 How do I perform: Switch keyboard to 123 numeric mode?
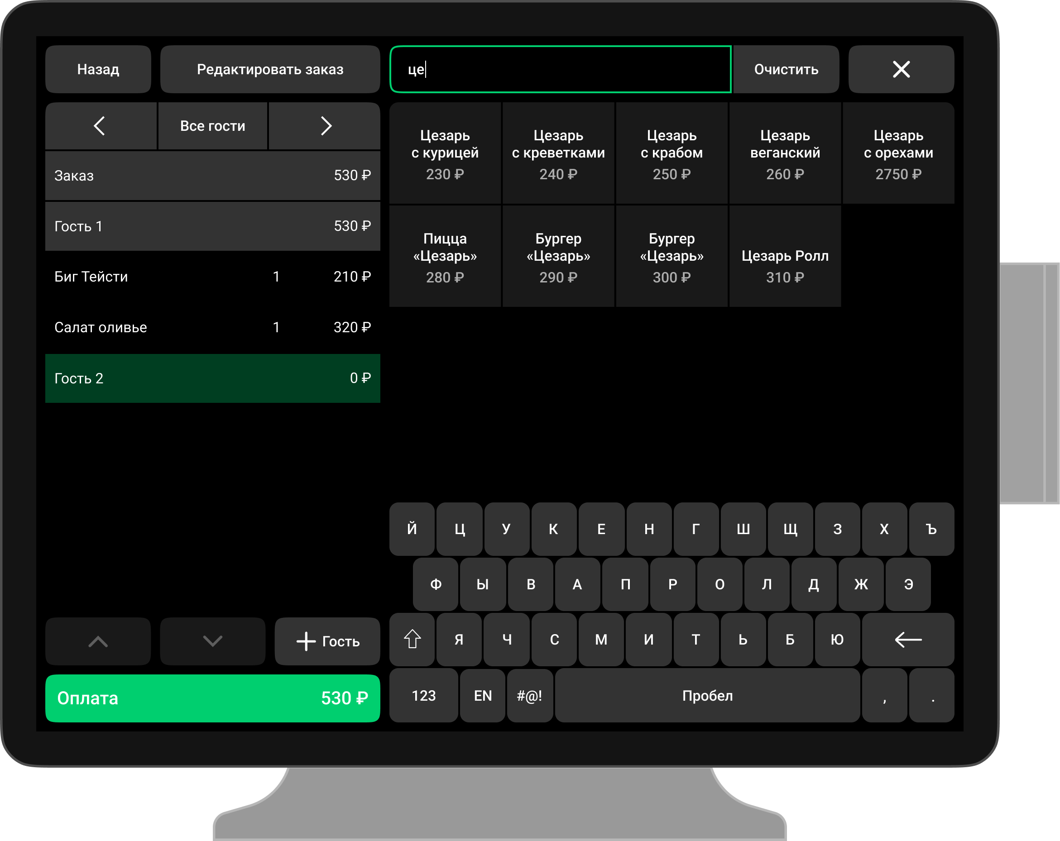(423, 695)
